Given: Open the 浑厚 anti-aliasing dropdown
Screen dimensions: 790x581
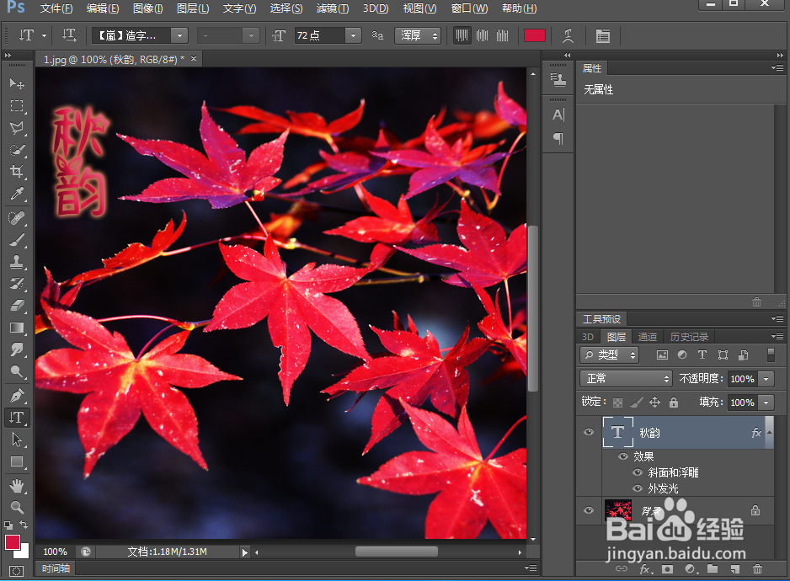Looking at the screenshot, I should (418, 35).
